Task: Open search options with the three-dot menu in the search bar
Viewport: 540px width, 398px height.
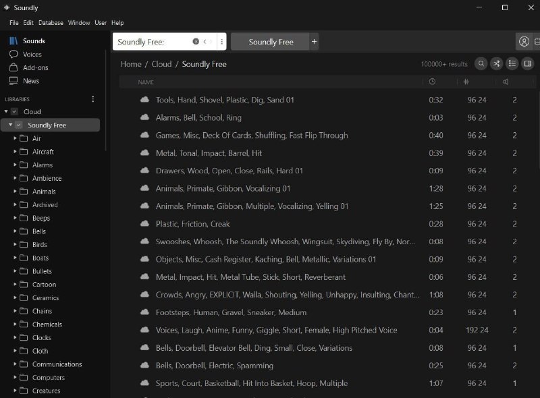Action: (x=222, y=42)
